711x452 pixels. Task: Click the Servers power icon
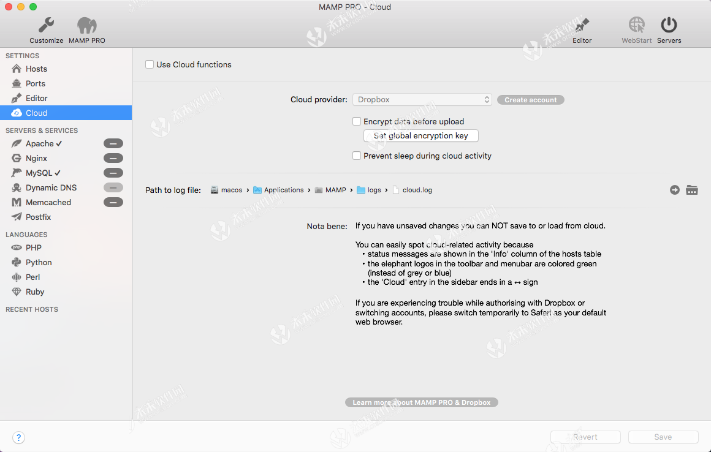pos(669,25)
